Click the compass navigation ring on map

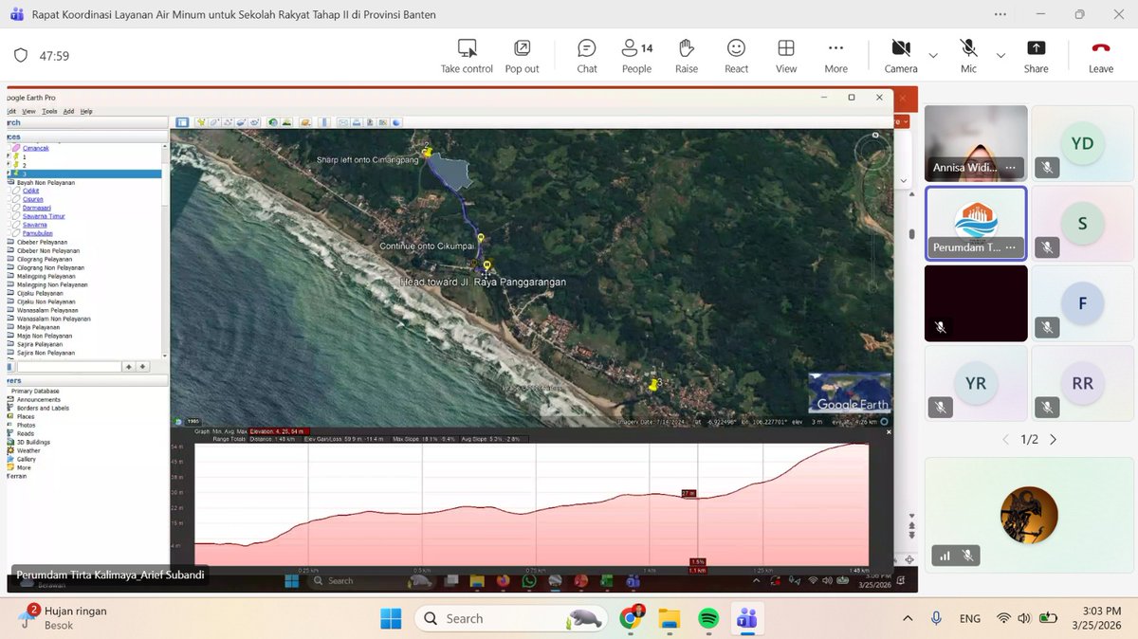pos(872,152)
